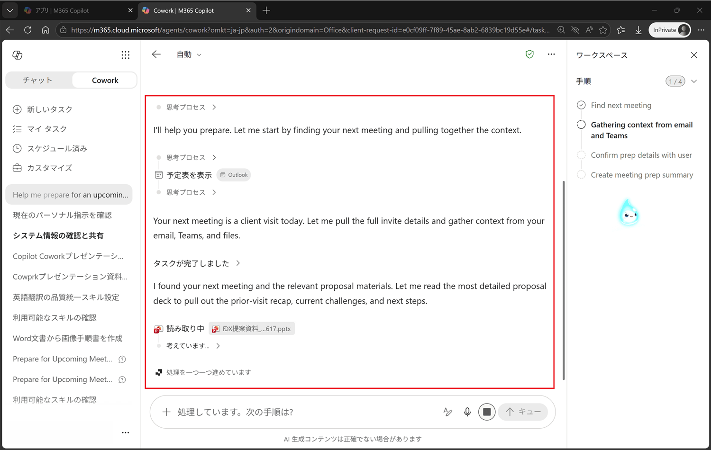Open the conversation more options menu

tap(551, 54)
